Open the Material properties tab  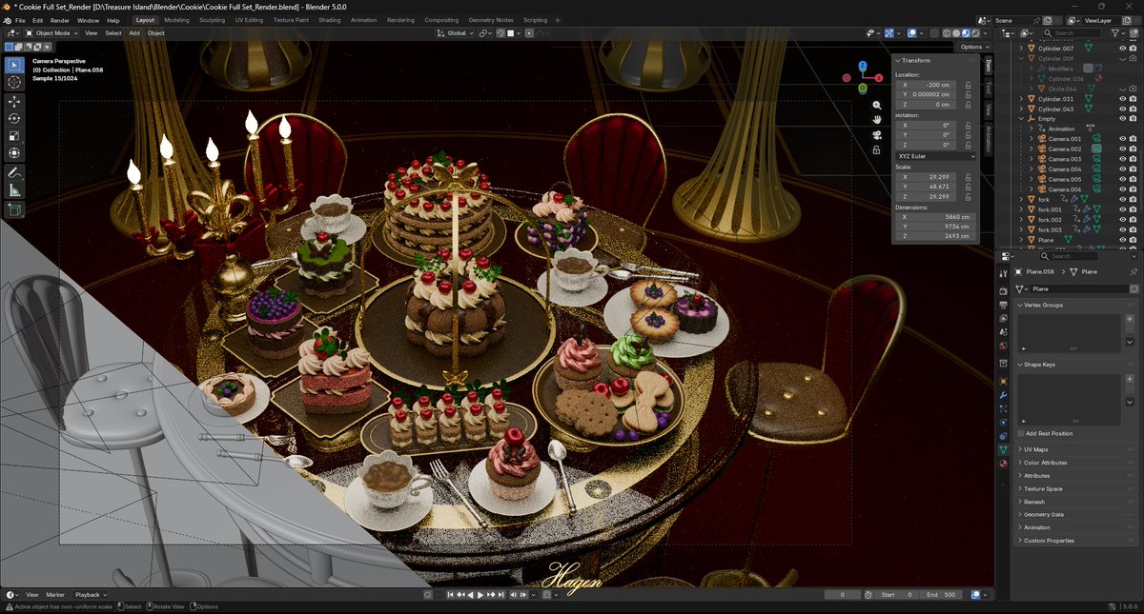(x=1003, y=464)
